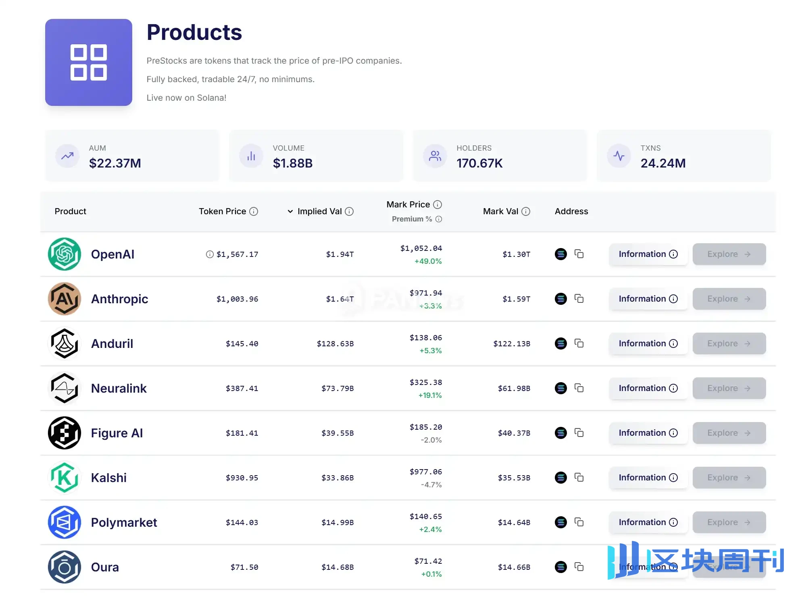Screen dimensions: 802x598
Task: Click the Address column header
Action: point(571,211)
